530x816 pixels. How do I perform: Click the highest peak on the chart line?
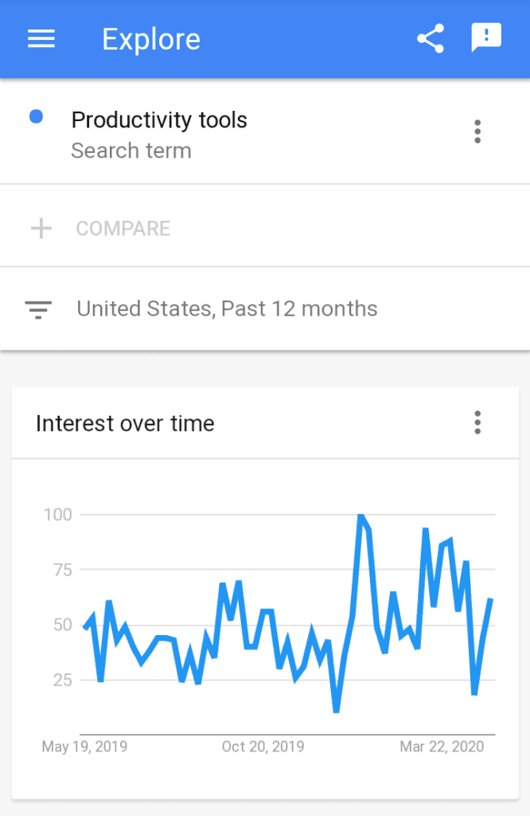pyautogui.click(x=361, y=516)
